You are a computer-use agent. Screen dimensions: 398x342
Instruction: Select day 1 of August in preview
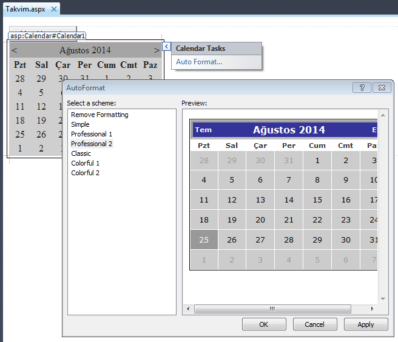[317, 160]
